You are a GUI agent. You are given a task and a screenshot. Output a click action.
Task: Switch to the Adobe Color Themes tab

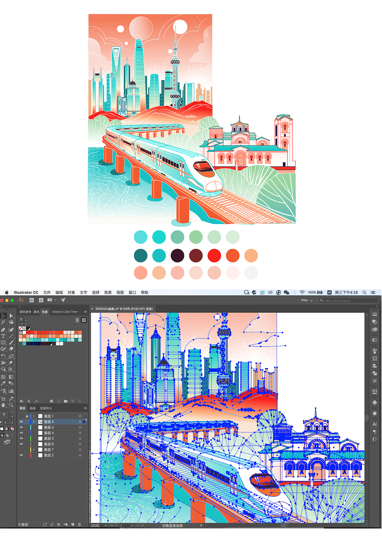coord(65,312)
